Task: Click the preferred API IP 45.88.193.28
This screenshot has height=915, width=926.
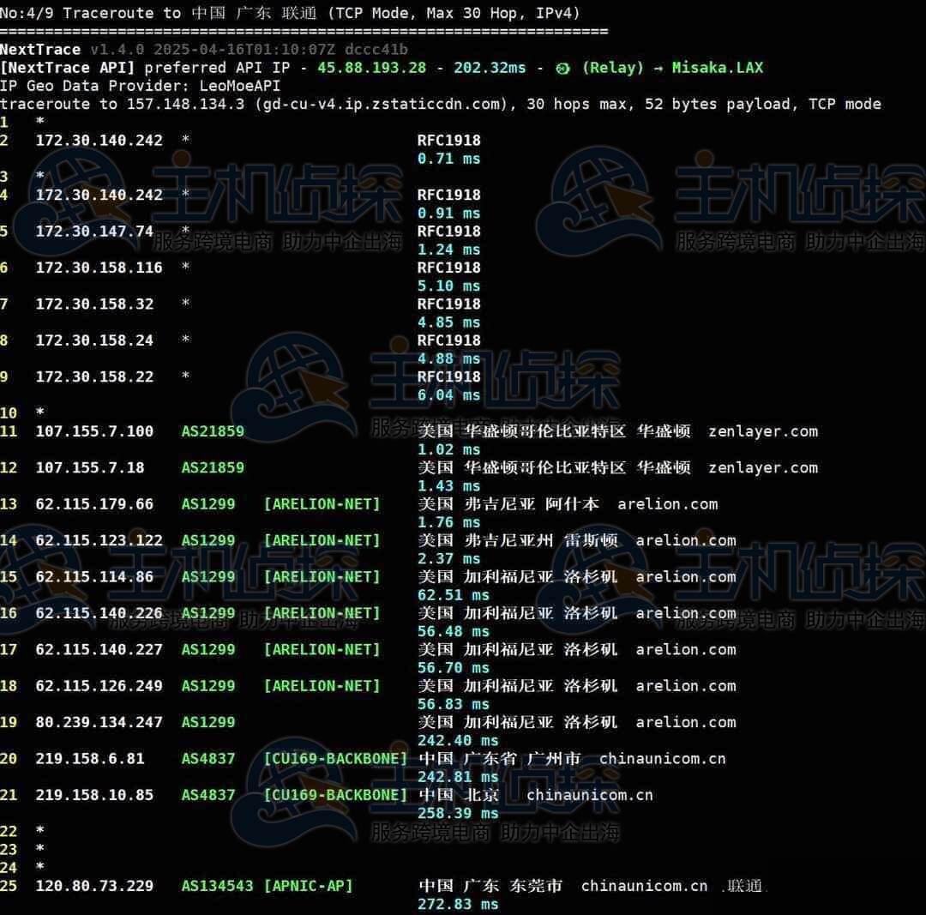Action: [x=371, y=68]
